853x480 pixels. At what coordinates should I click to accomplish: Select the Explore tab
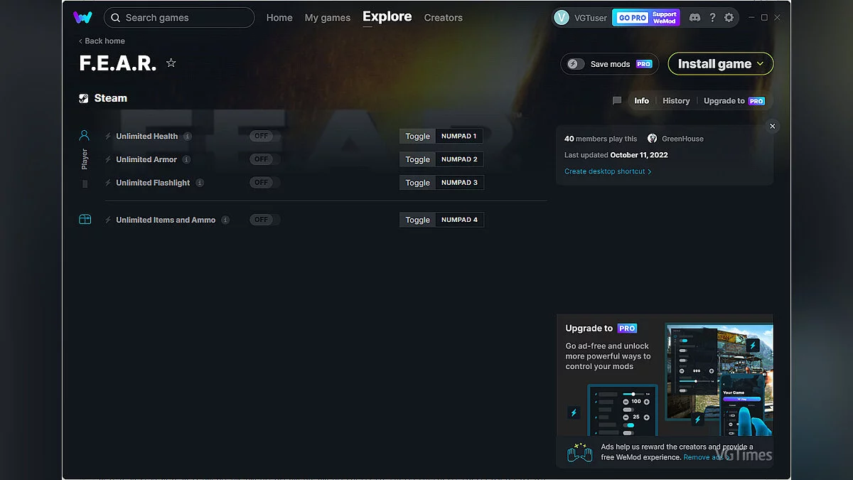387,16
